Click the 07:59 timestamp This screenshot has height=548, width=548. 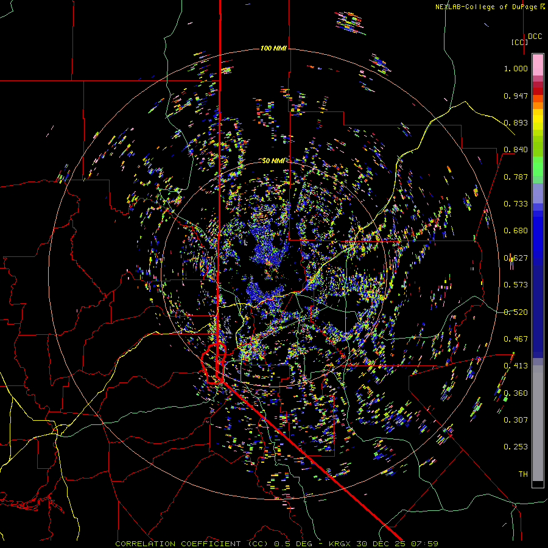pyautogui.click(x=424, y=544)
